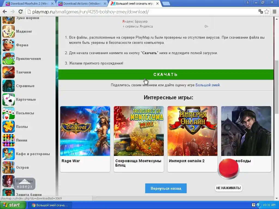Open the Защита башни category link

29,195
